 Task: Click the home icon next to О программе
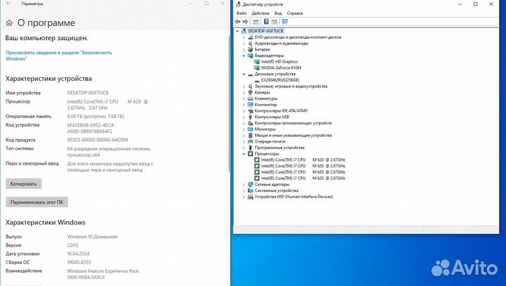pyautogui.click(x=9, y=23)
